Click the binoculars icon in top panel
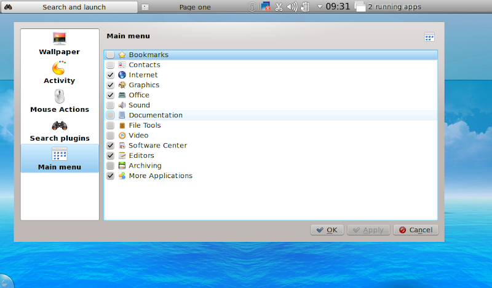Viewport: 492px width, 288px height. [8, 7]
